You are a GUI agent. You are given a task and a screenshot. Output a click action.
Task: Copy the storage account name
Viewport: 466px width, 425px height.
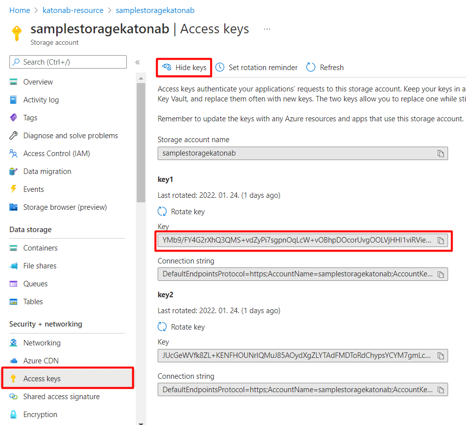coord(440,154)
